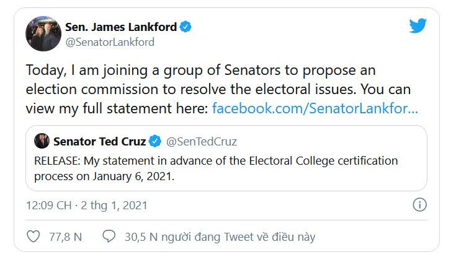The width and height of the screenshot is (451, 260).
Task: Open James Lankford's profile photo
Action: [43, 33]
